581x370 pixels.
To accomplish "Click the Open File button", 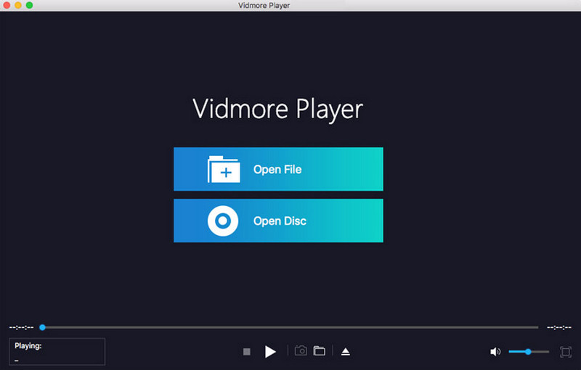I will 278,169.
